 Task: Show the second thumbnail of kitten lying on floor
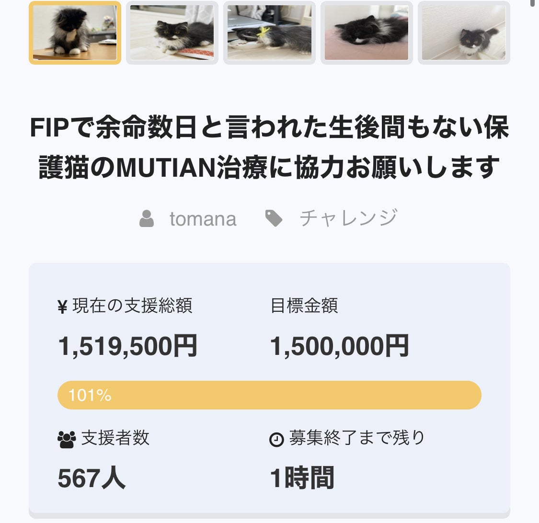[x=172, y=33]
